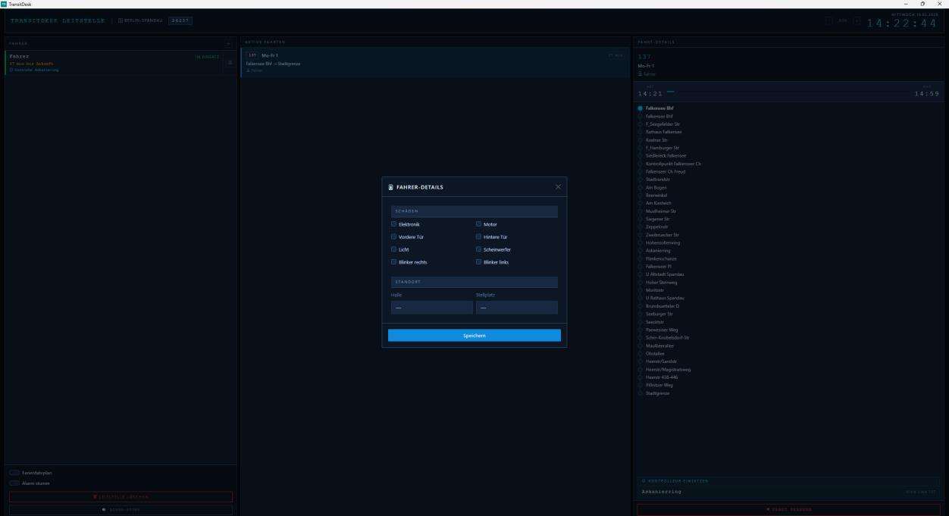Open the menu icon on the Fahrer card
This screenshot has width=949, height=516.
230,63
